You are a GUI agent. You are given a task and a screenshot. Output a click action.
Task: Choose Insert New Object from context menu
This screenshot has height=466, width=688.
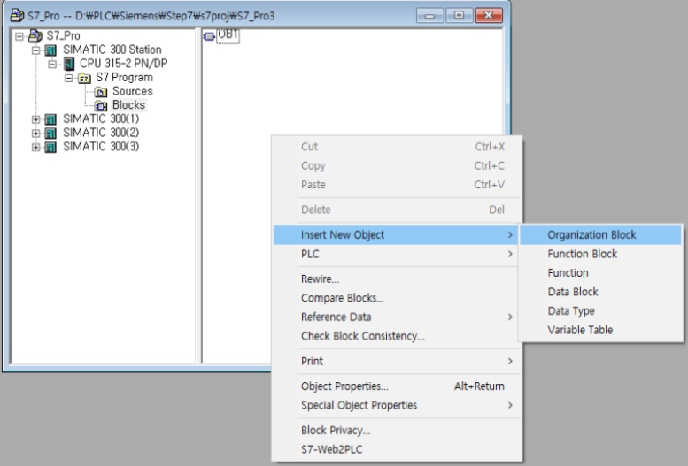[x=396, y=235]
